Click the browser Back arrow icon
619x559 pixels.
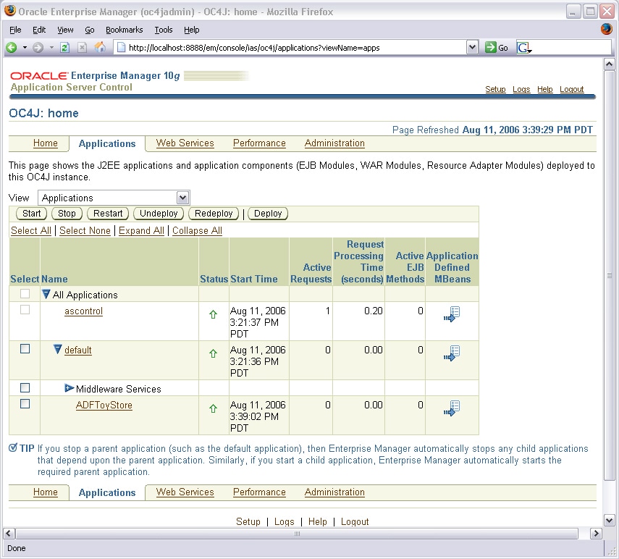pyautogui.click(x=12, y=48)
